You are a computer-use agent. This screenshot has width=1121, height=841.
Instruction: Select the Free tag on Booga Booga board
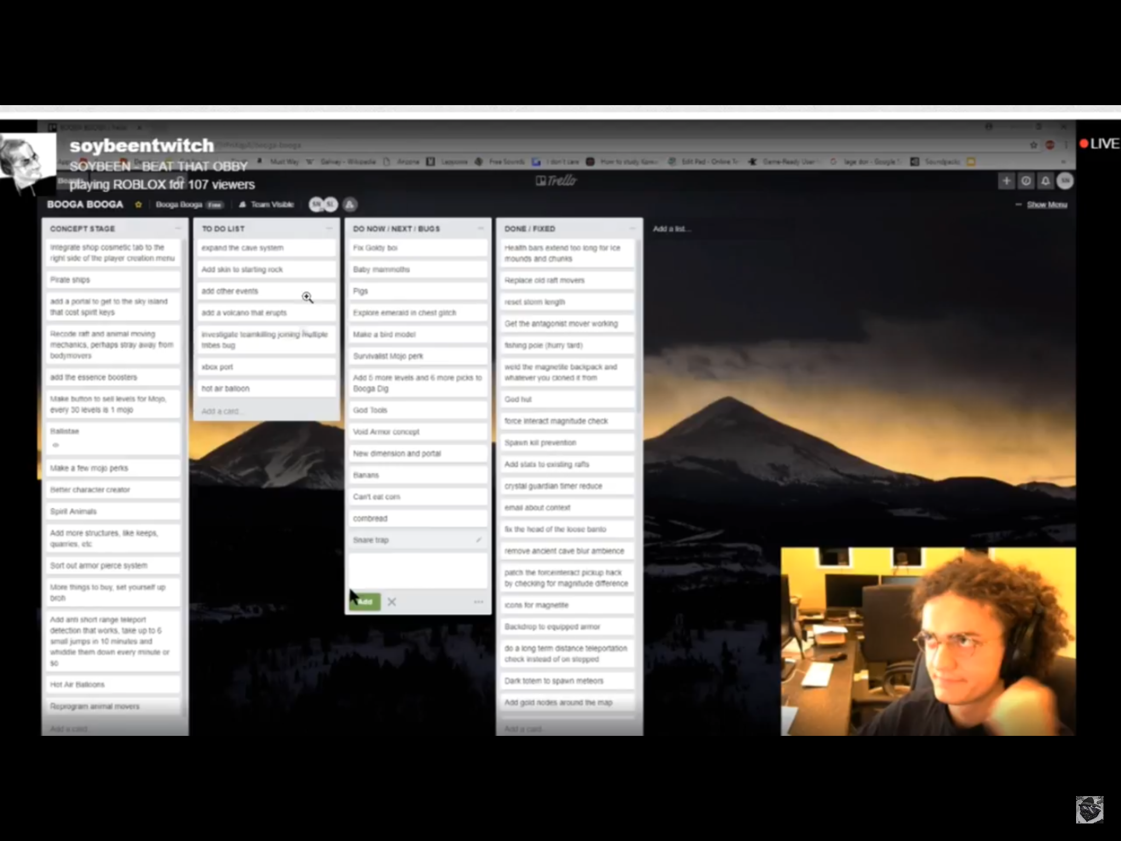[213, 204]
